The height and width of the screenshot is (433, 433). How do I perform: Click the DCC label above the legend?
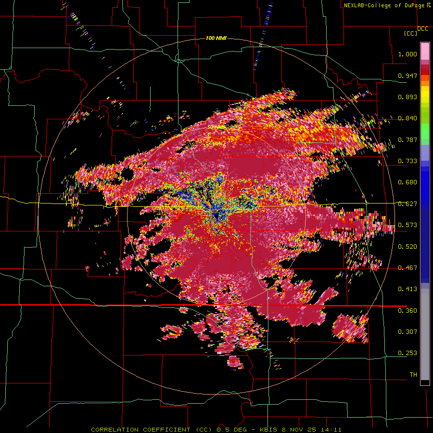pos(423,29)
